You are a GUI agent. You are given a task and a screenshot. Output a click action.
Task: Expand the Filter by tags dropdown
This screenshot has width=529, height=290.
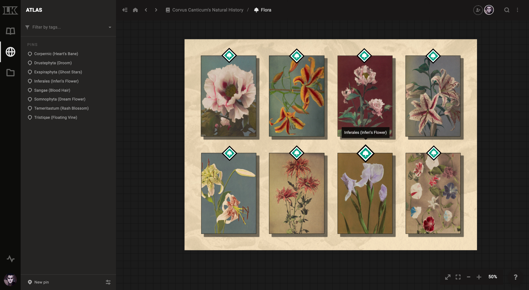(x=110, y=27)
